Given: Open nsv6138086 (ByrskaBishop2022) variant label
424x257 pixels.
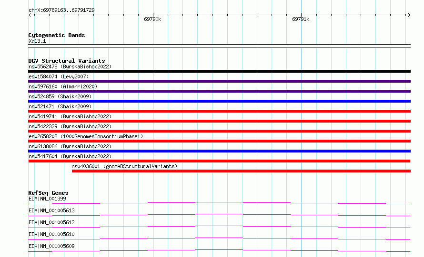Looking at the screenshot, I should [x=70, y=146].
